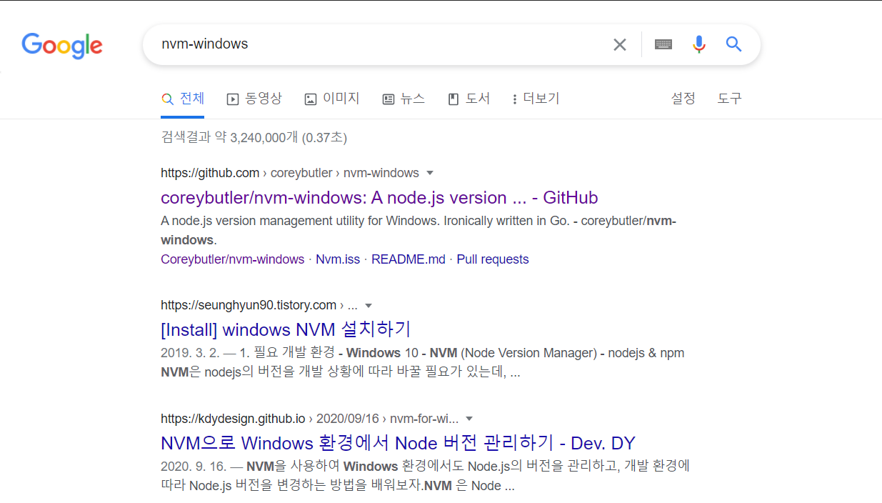
Task: Expand dropdown arrow beside seunghyun90.tistory.com URL
Action: 369,306
